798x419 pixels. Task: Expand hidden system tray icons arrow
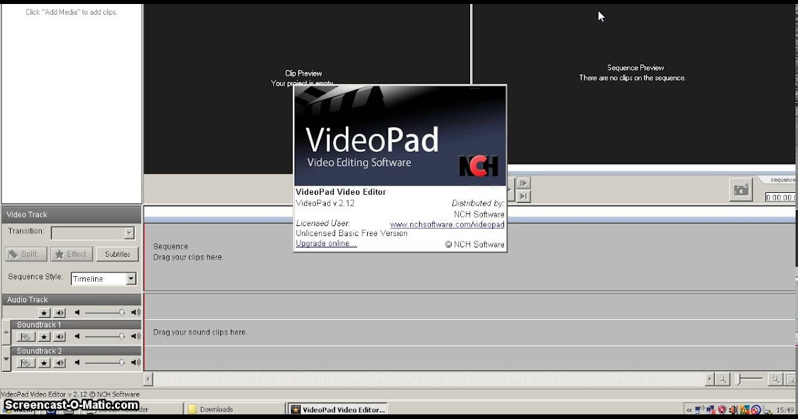[689, 410]
